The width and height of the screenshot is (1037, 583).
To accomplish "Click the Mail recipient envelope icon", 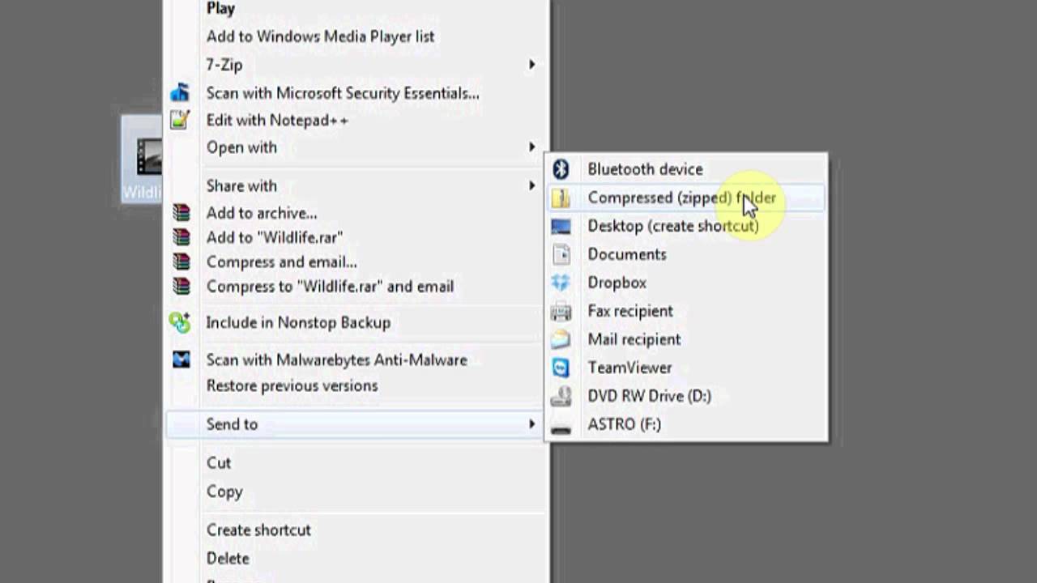I will point(561,339).
